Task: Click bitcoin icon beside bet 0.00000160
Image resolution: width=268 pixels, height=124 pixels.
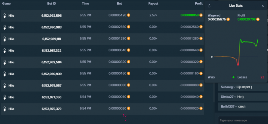Action: point(129,73)
